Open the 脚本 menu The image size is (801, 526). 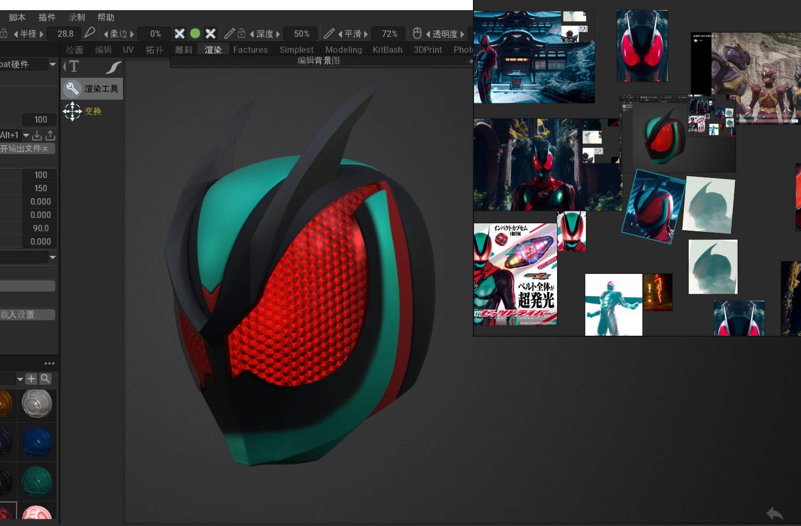click(x=17, y=17)
